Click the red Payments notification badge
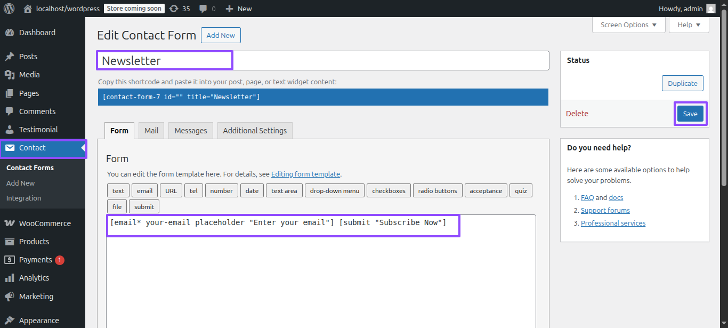The height and width of the screenshot is (328, 728). pos(60,260)
